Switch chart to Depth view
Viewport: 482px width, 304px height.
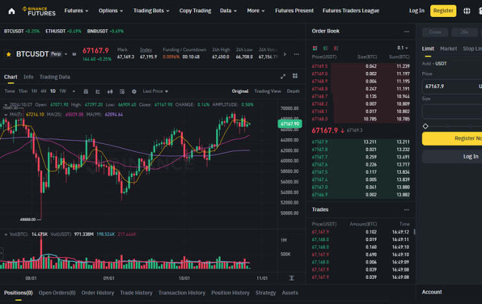pos(293,91)
